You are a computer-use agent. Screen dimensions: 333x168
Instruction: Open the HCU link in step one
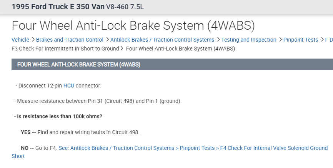(68, 86)
